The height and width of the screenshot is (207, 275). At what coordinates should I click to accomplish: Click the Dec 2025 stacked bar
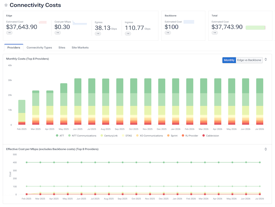click(x=162, y=102)
